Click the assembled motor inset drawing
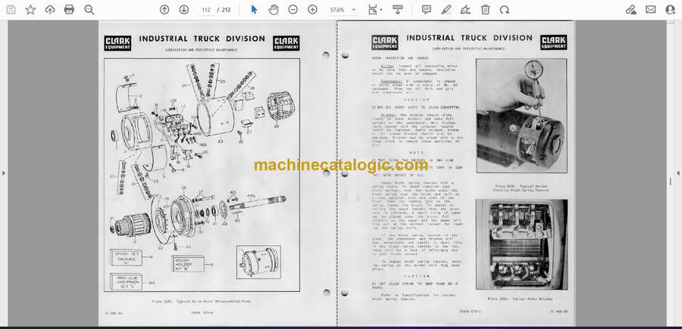This screenshot has height=329, width=682. pos(259,262)
